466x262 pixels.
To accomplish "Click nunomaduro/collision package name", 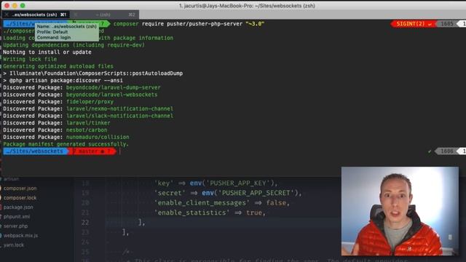I will coord(98,137).
